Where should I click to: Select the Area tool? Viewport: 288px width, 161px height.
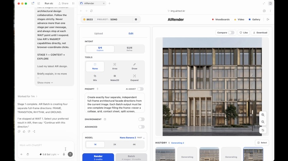(x=115, y=66)
